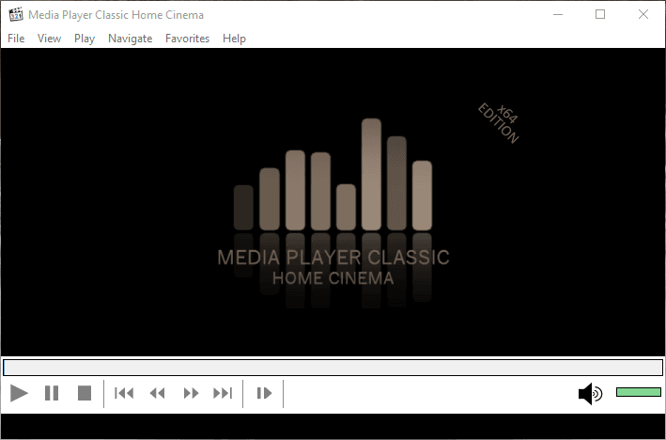The height and width of the screenshot is (440, 666).
Task: Click the fast-forward (increase speed) icon
Action: click(191, 393)
